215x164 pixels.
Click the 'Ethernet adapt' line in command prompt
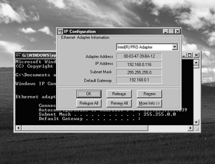pyautogui.click(x=36, y=97)
